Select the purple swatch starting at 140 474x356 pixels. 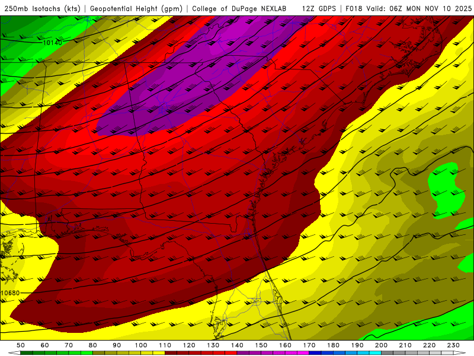pos(243,353)
